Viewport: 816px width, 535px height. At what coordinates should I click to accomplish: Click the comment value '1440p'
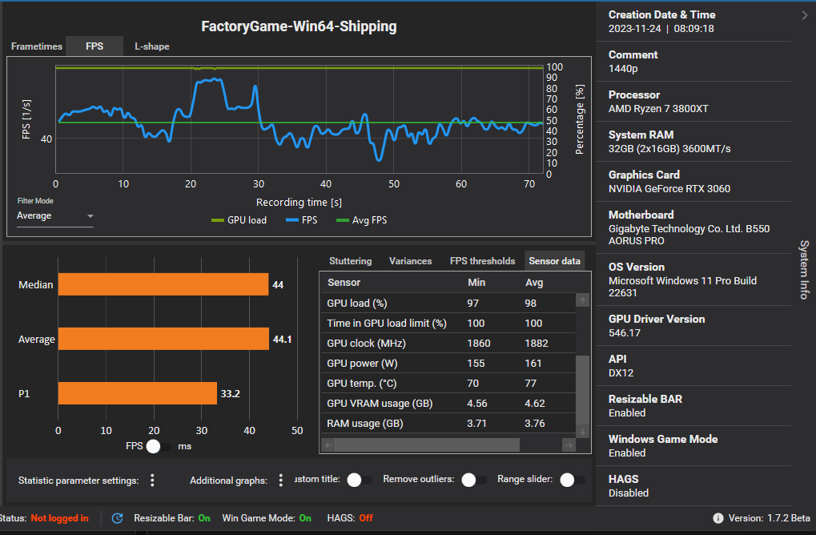tap(623, 69)
